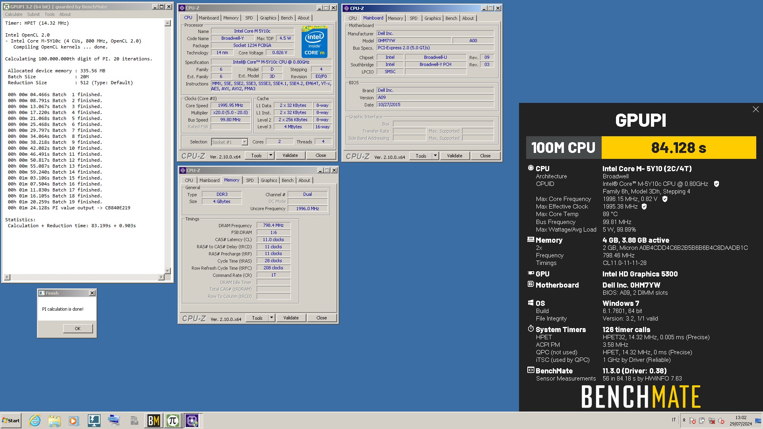Image resolution: width=763 pixels, height=429 pixels.
Task: Open Windows Explorer folder icon in taskbar
Action: tap(54, 420)
